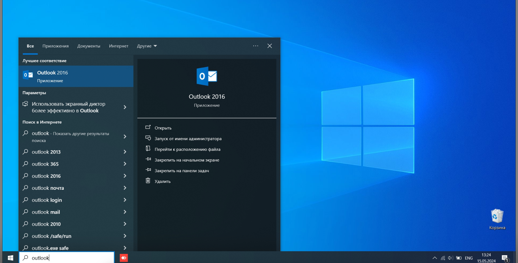
Task: Open the Windows Start button
Action: 10,258
